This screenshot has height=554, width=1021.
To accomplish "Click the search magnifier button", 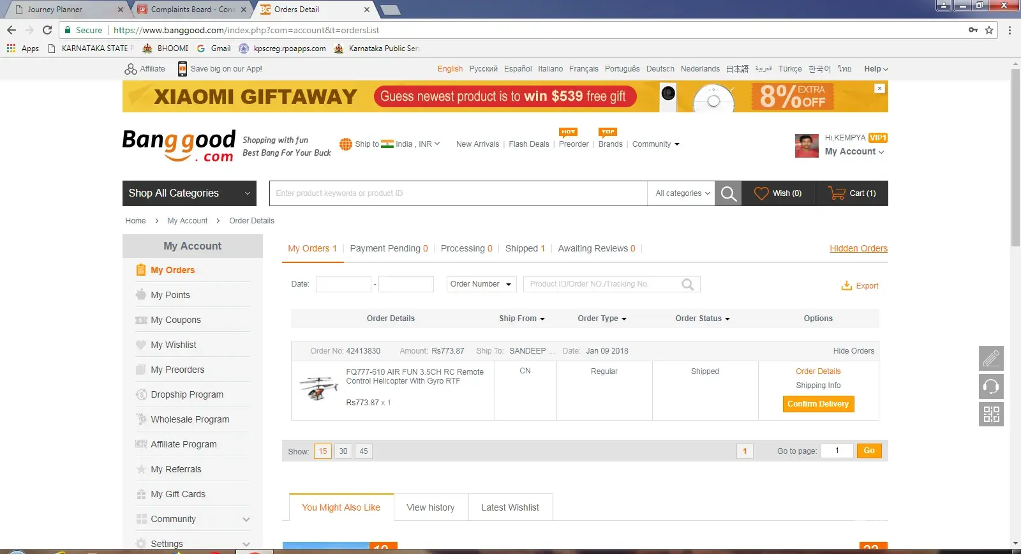I will 728,193.
